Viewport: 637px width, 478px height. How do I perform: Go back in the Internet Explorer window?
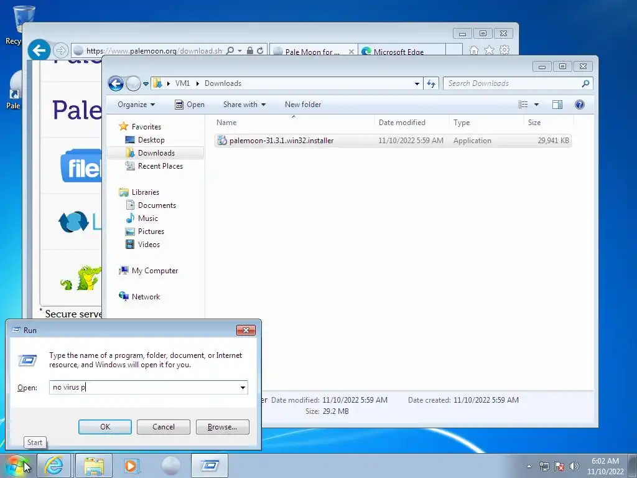tap(39, 50)
